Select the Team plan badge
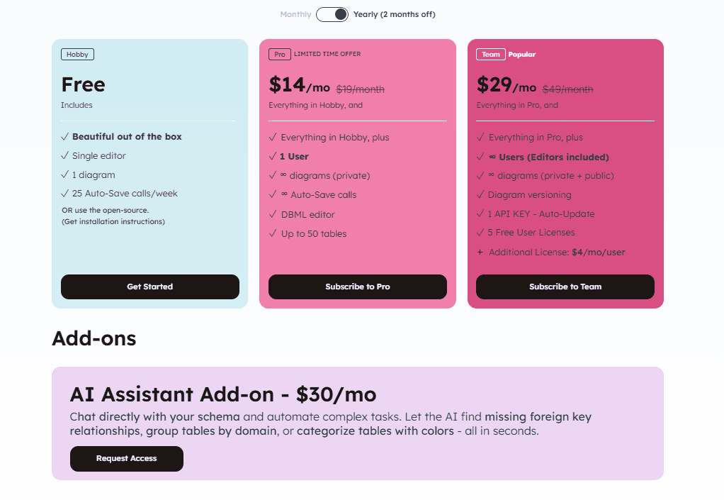Image resolution: width=724 pixels, height=500 pixels. (x=490, y=55)
